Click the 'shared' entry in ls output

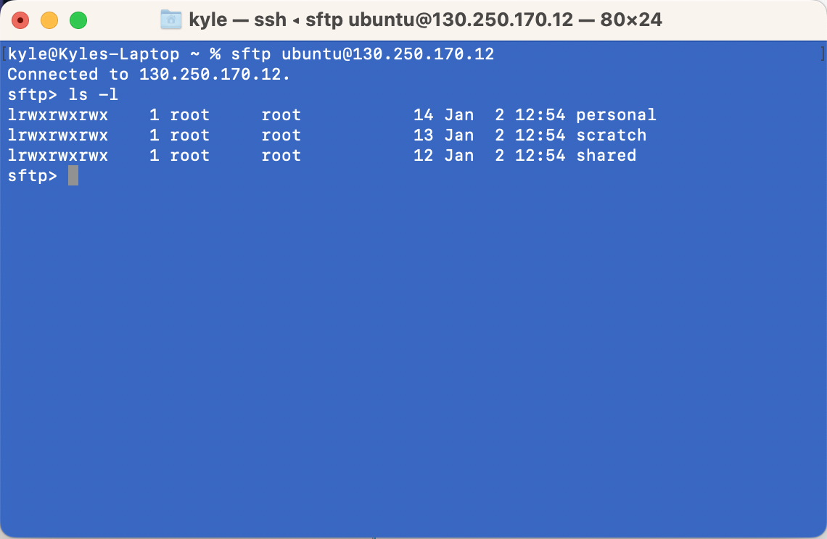click(x=606, y=156)
